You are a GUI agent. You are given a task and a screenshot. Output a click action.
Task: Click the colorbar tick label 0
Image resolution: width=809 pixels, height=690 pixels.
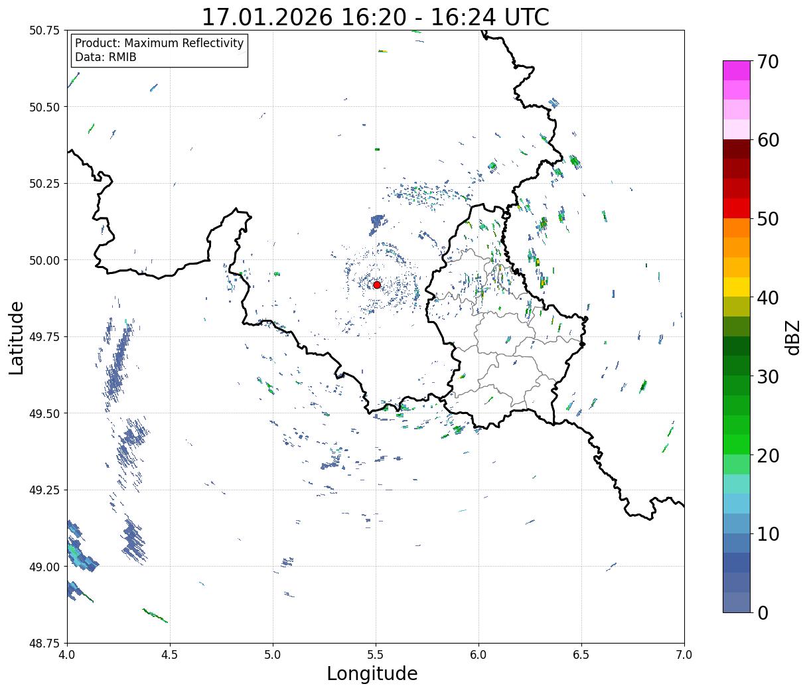[x=763, y=612]
